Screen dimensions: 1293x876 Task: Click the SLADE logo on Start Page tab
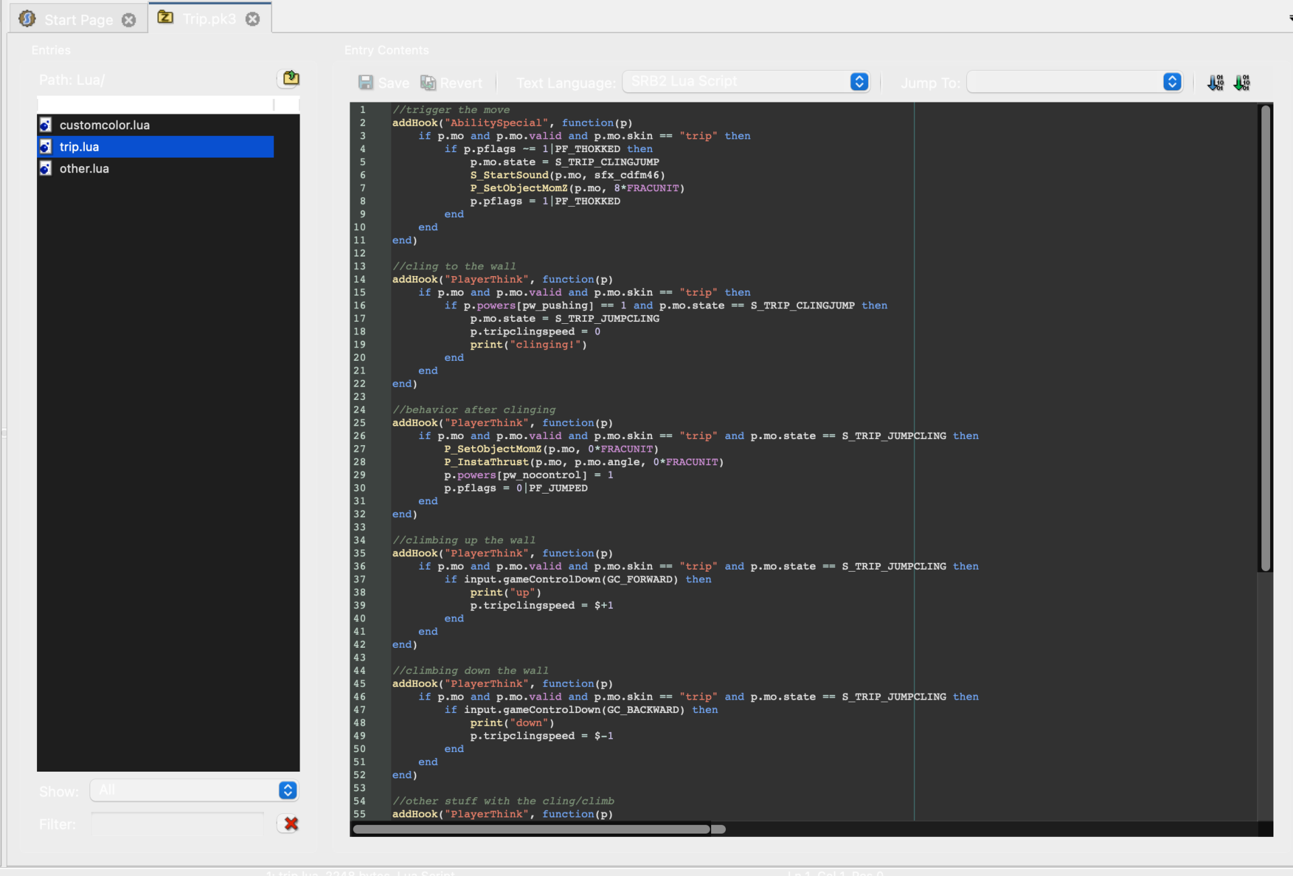click(27, 19)
